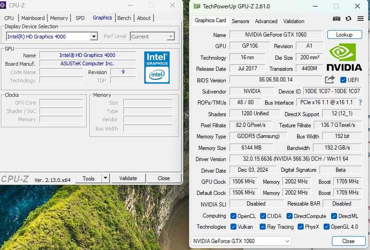370x250 pixels.
Task: Click the BIOS share/export icon
Action: (x=330, y=80)
